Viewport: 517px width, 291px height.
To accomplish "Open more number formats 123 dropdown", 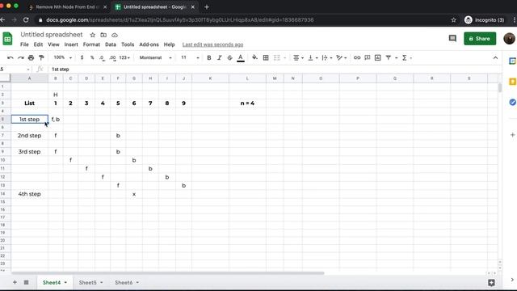I will pos(124,57).
